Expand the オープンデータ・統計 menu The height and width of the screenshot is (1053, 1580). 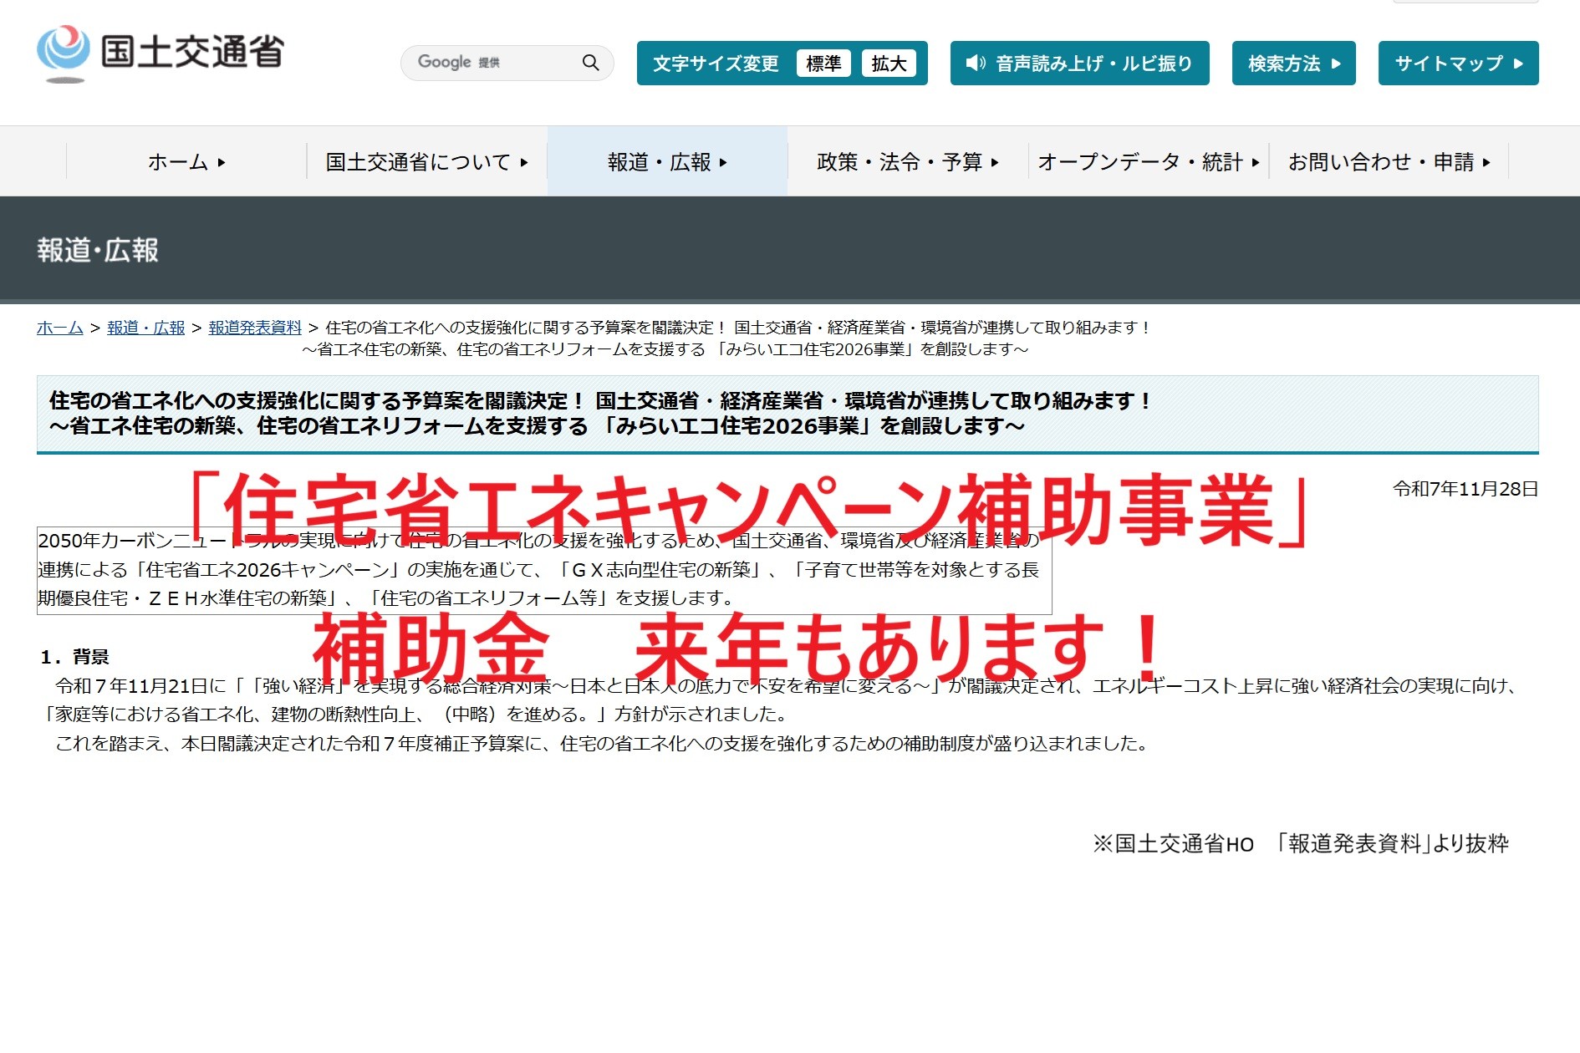pos(1148,162)
